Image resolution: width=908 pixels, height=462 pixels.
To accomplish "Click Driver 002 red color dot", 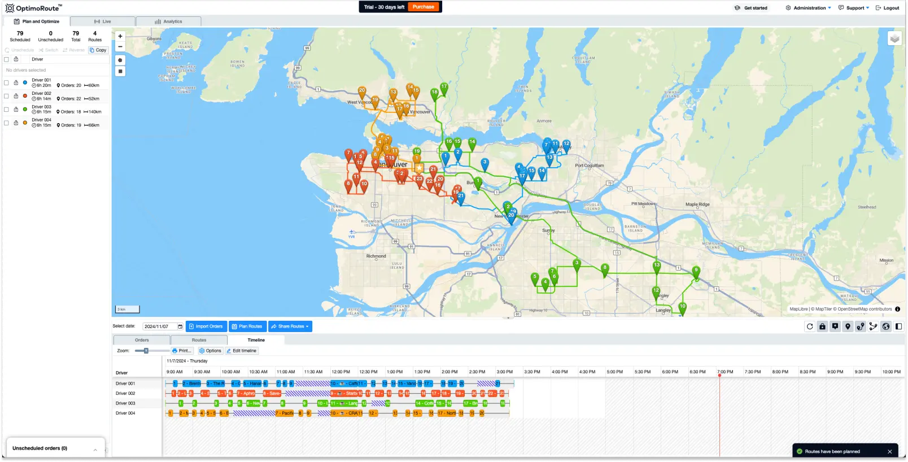I will click(25, 96).
